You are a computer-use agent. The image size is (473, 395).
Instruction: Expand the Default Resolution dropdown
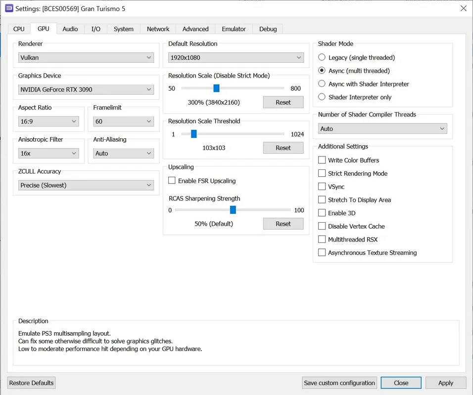pos(236,57)
